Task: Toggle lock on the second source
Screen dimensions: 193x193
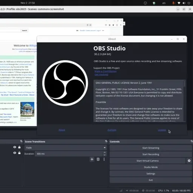Action: click(x=19, y=153)
